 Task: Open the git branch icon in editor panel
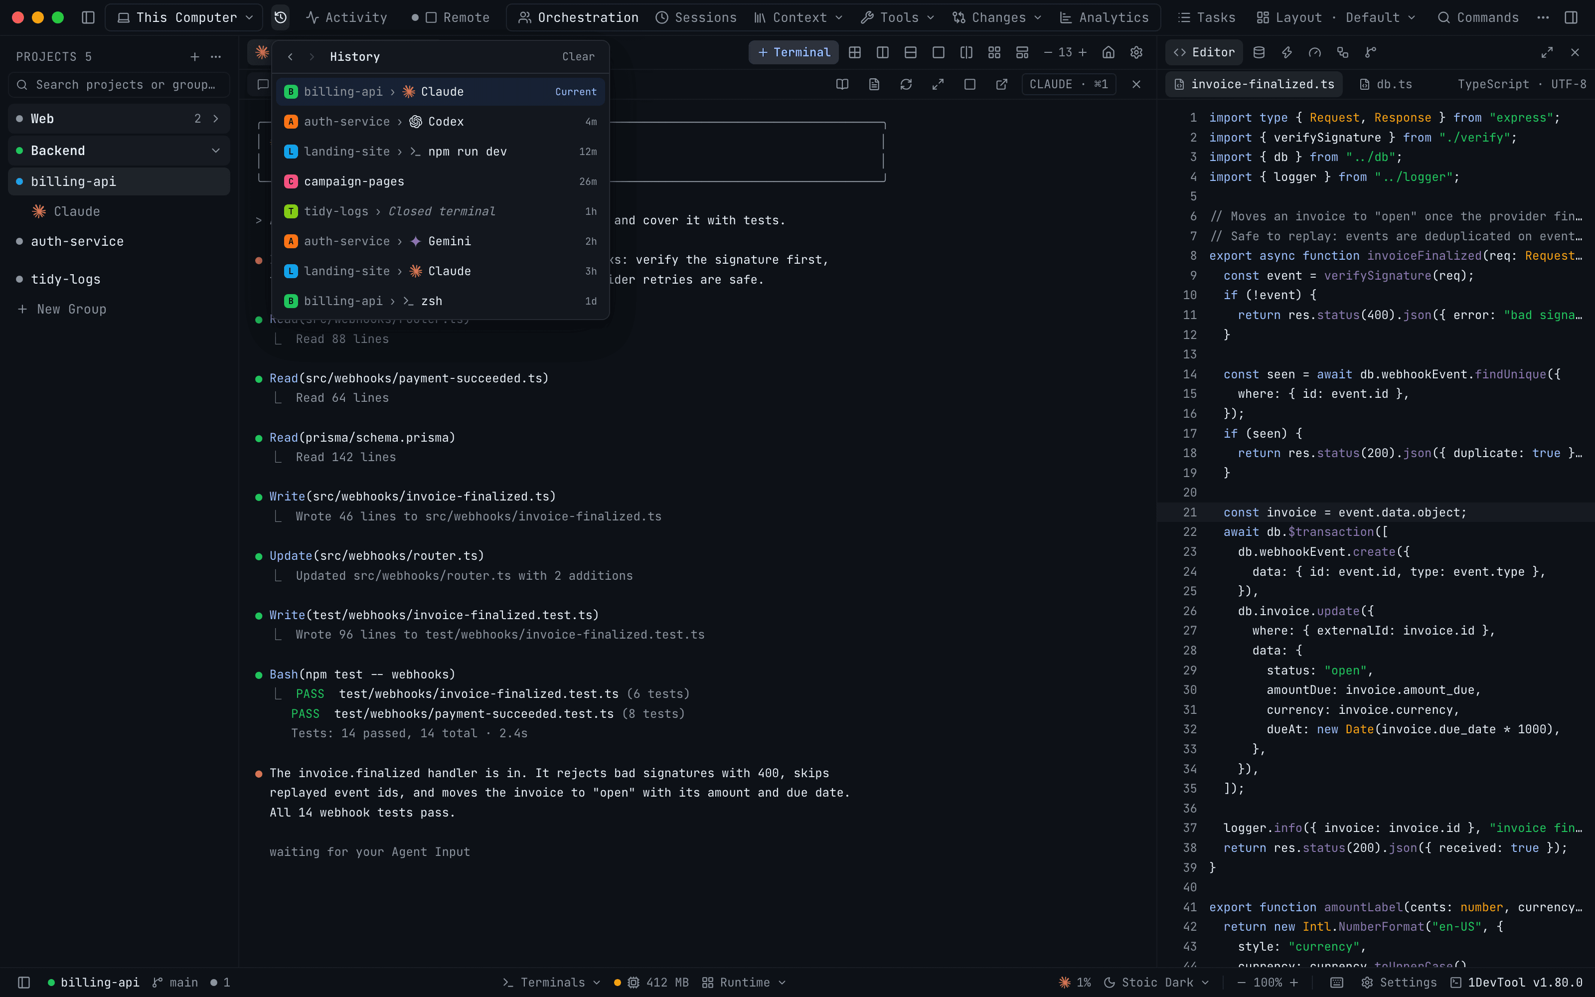coord(1370,52)
